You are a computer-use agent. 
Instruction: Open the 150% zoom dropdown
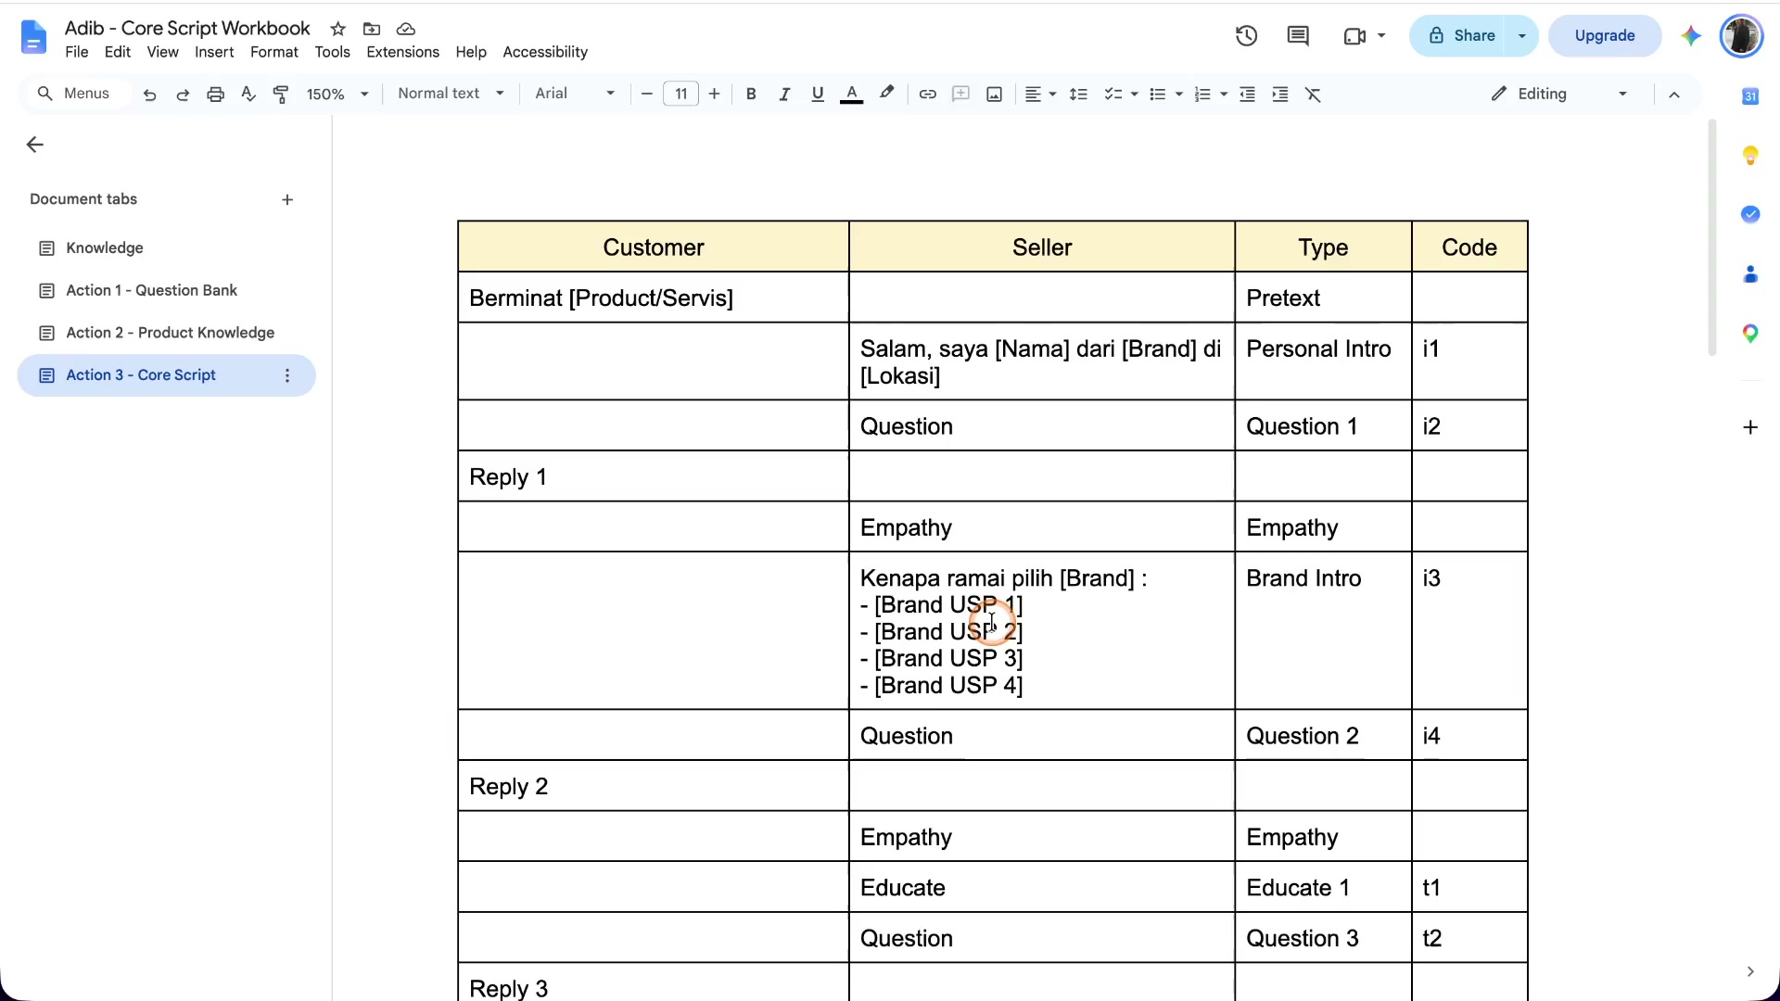click(x=337, y=94)
